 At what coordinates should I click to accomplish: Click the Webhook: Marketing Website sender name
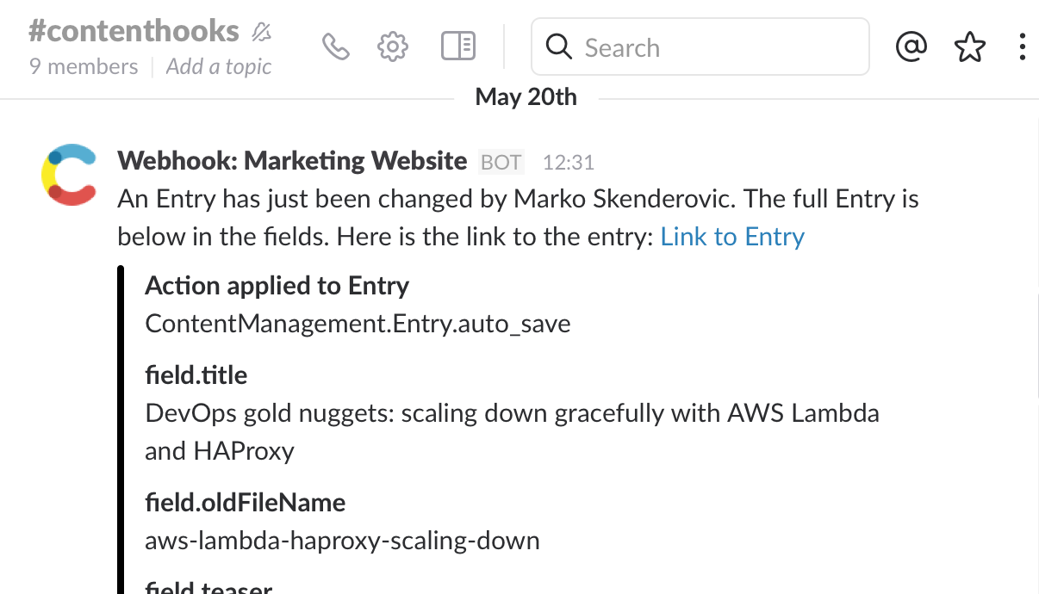tap(292, 161)
